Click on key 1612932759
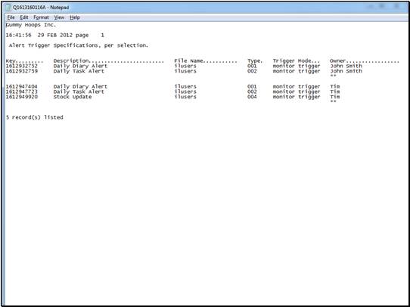Screen dimensions: 410x307 [22, 71]
